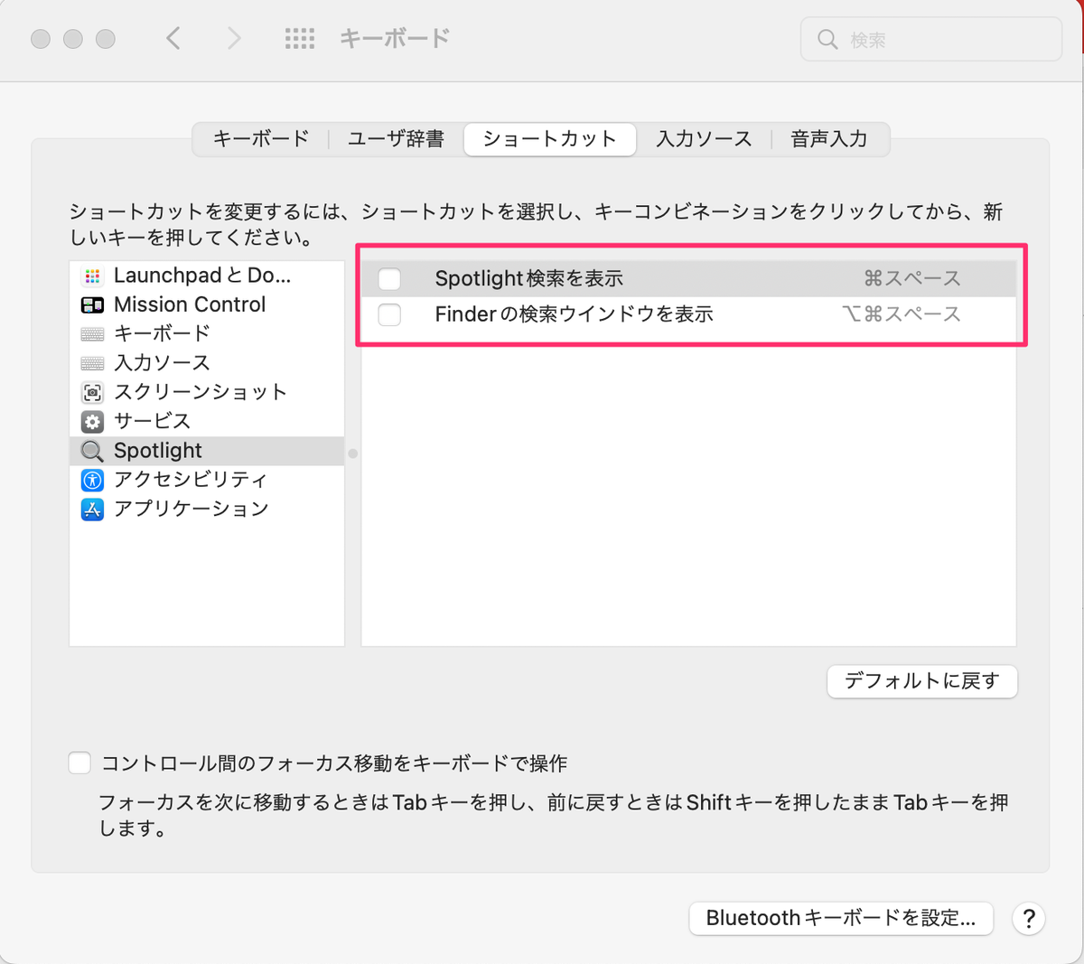
Task: Select the ショートカット tab
Action: coord(549,139)
